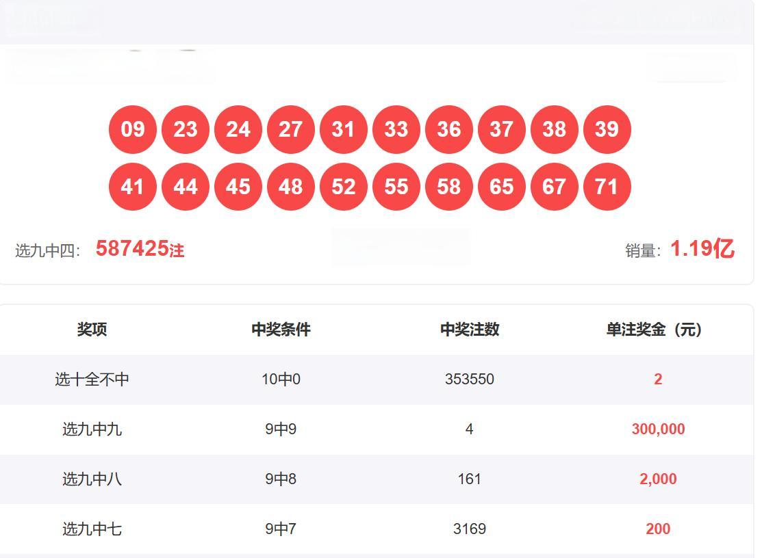Select the 选十全不中 prize row label
762x558 pixels.
coord(92,380)
